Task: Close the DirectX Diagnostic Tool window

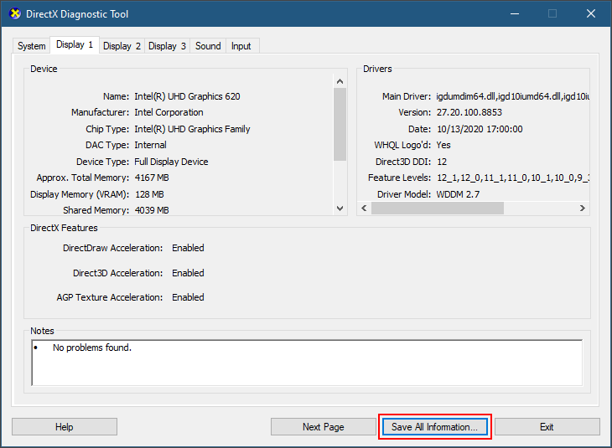Action: click(x=591, y=13)
